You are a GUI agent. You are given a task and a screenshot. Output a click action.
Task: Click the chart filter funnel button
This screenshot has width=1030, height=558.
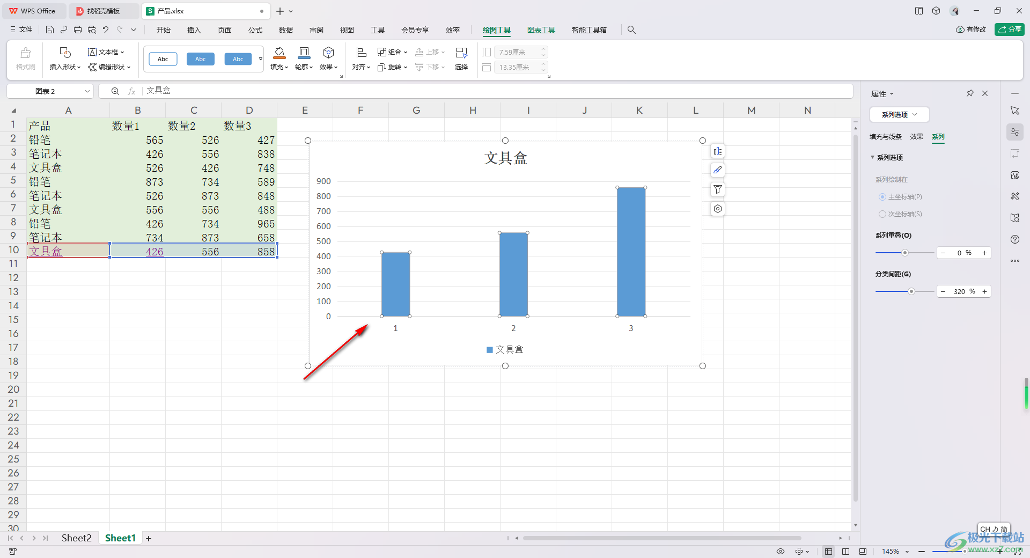[718, 189]
